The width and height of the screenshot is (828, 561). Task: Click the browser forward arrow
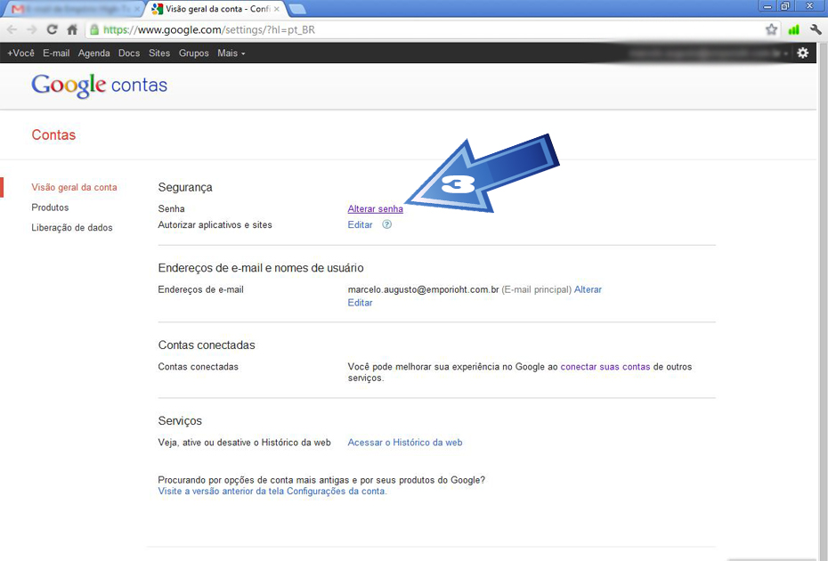click(x=32, y=29)
